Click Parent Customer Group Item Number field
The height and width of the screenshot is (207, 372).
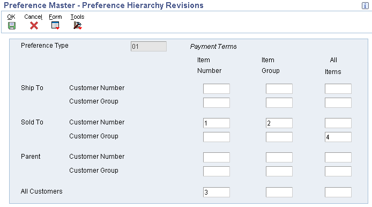tap(217, 171)
